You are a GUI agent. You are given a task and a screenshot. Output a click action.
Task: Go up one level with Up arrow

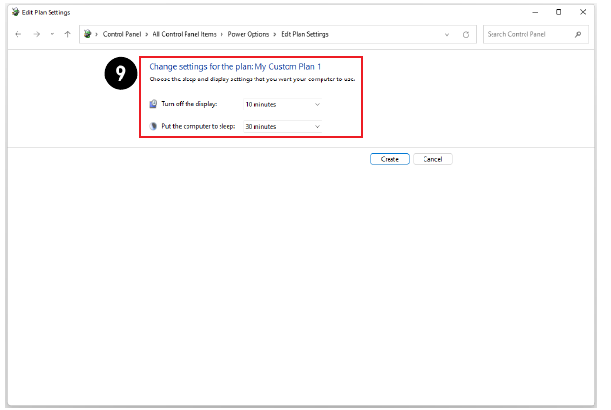[x=67, y=34]
